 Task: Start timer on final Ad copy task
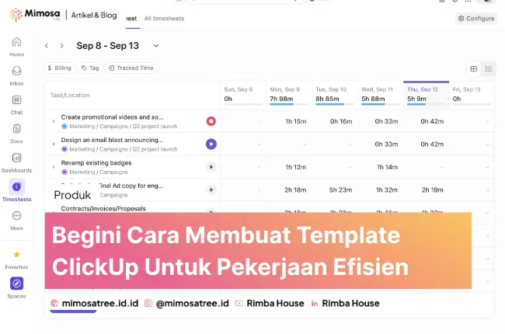click(211, 190)
